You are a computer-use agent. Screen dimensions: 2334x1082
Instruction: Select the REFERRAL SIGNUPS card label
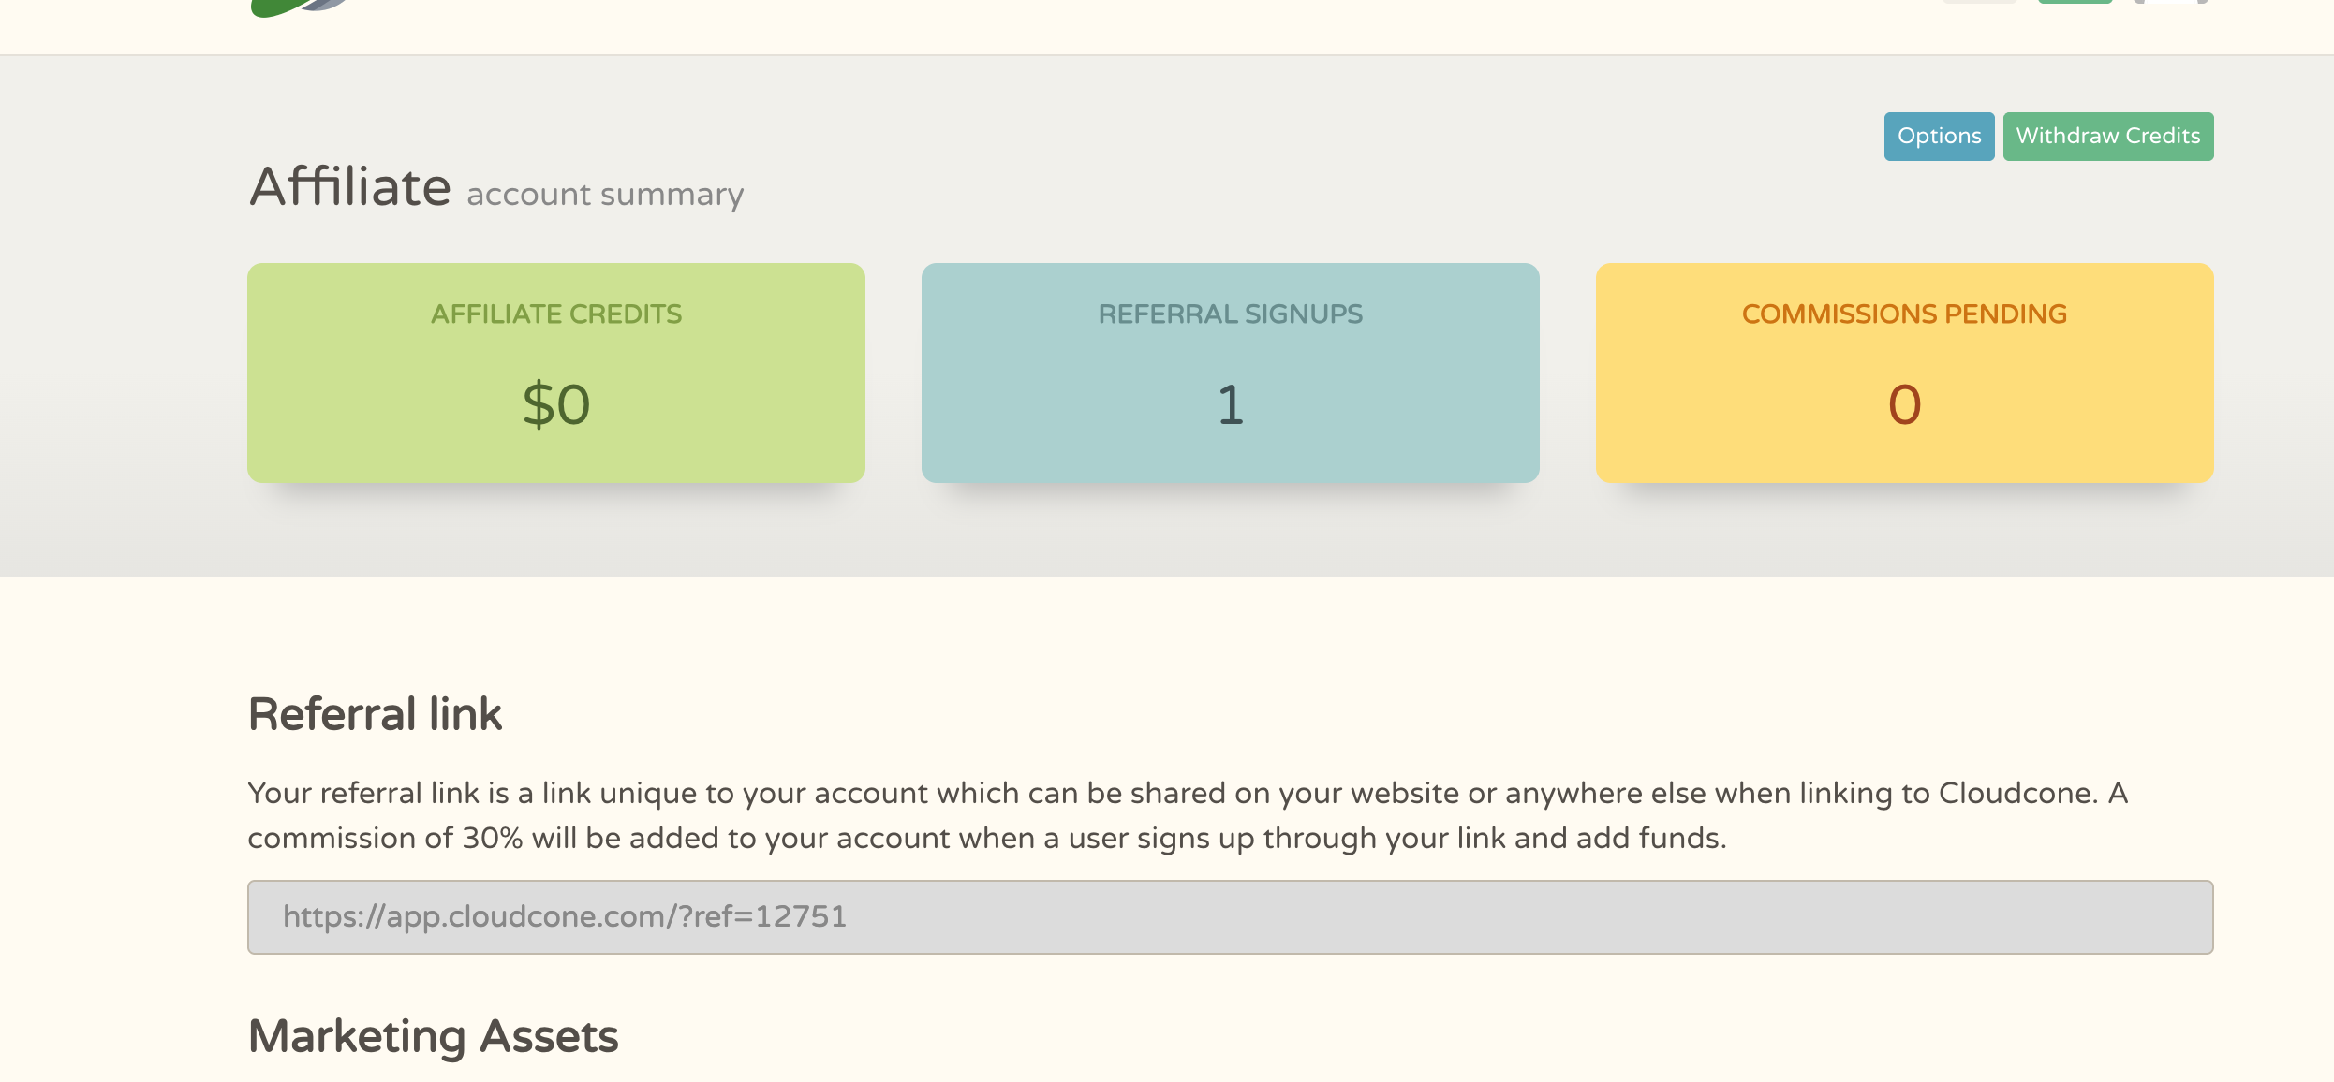click(x=1230, y=314)
